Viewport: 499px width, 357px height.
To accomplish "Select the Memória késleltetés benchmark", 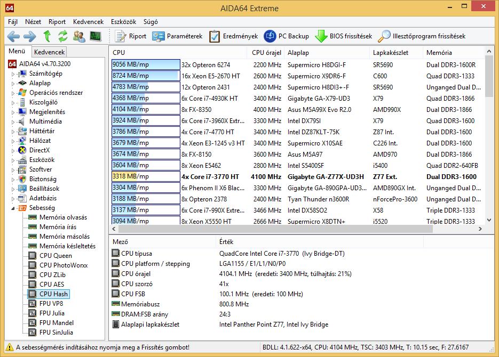I will 67,246.
